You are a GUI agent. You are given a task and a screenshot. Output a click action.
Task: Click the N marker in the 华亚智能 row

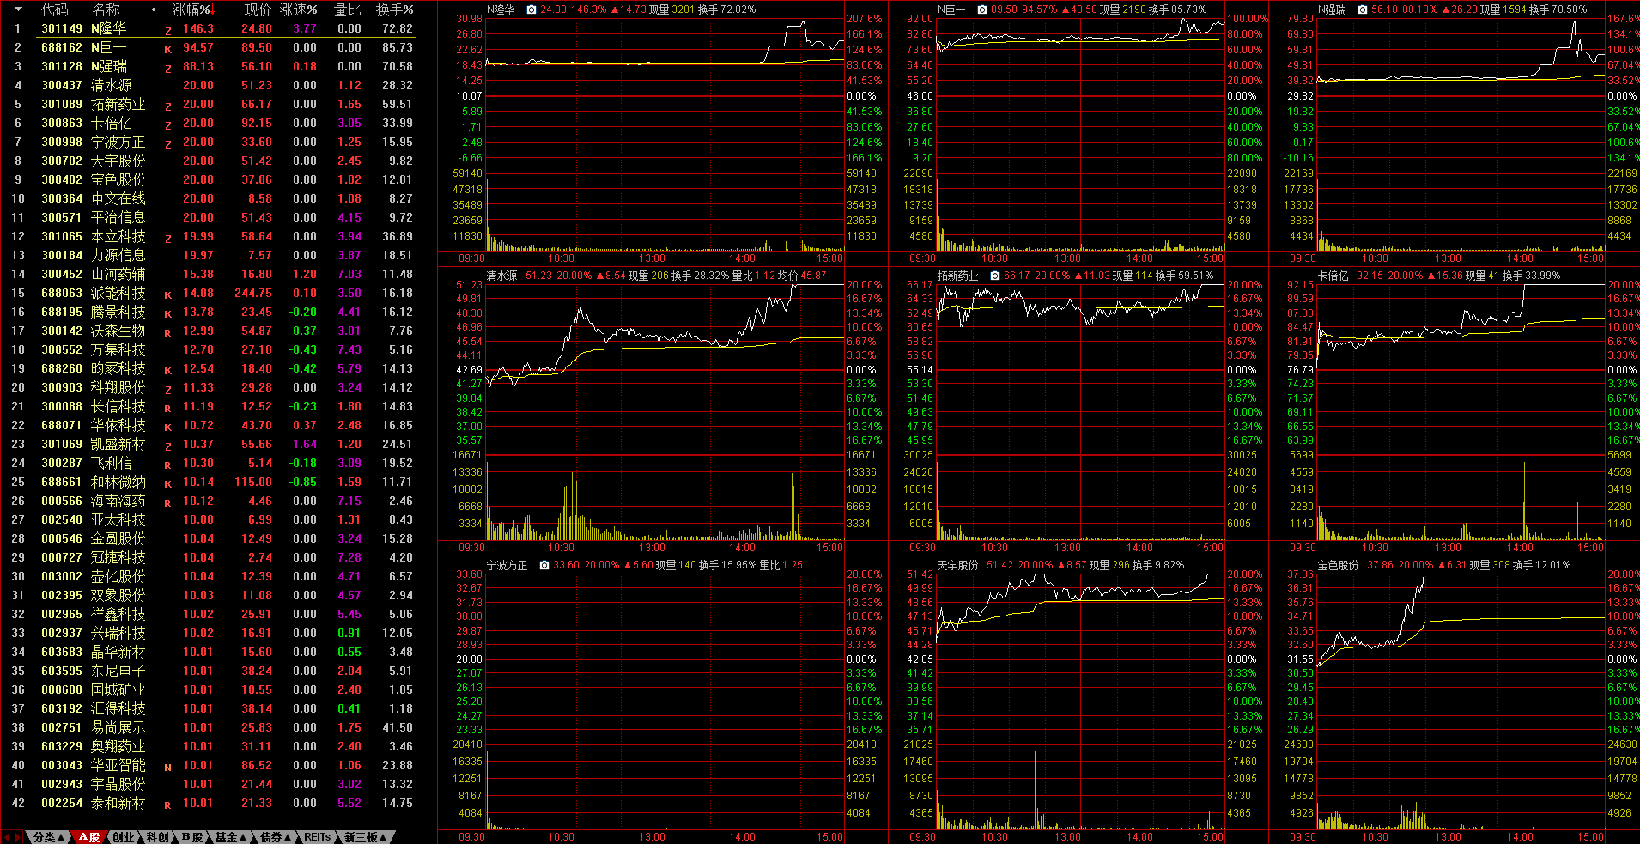pos(168,768)
